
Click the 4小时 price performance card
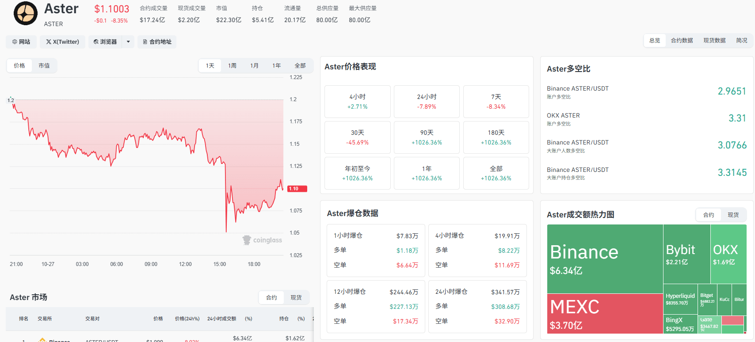358,102
